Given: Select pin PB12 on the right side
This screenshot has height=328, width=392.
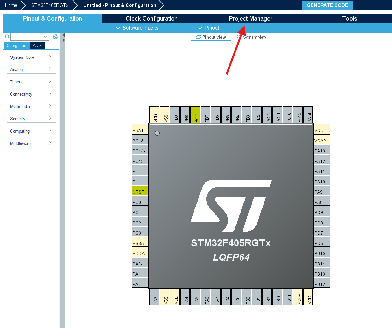Looking at the screenshot, I should (x=322, y=283).
